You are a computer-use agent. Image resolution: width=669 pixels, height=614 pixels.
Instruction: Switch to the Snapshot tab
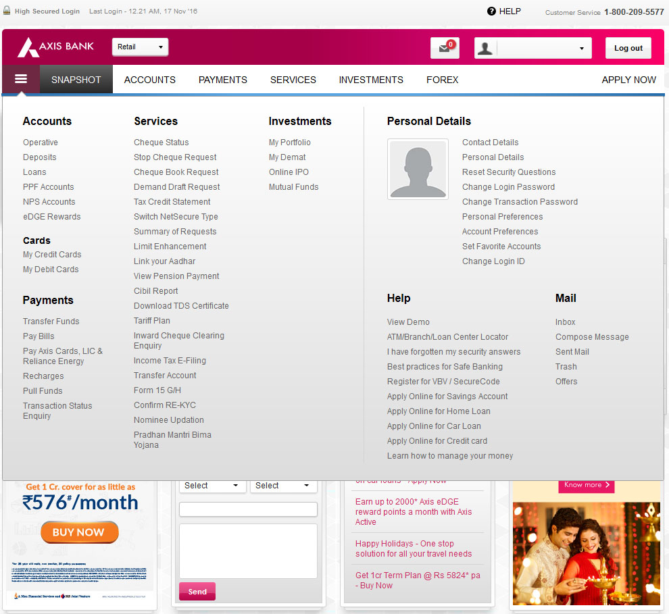pyautogui.click(x=76, y=80)
